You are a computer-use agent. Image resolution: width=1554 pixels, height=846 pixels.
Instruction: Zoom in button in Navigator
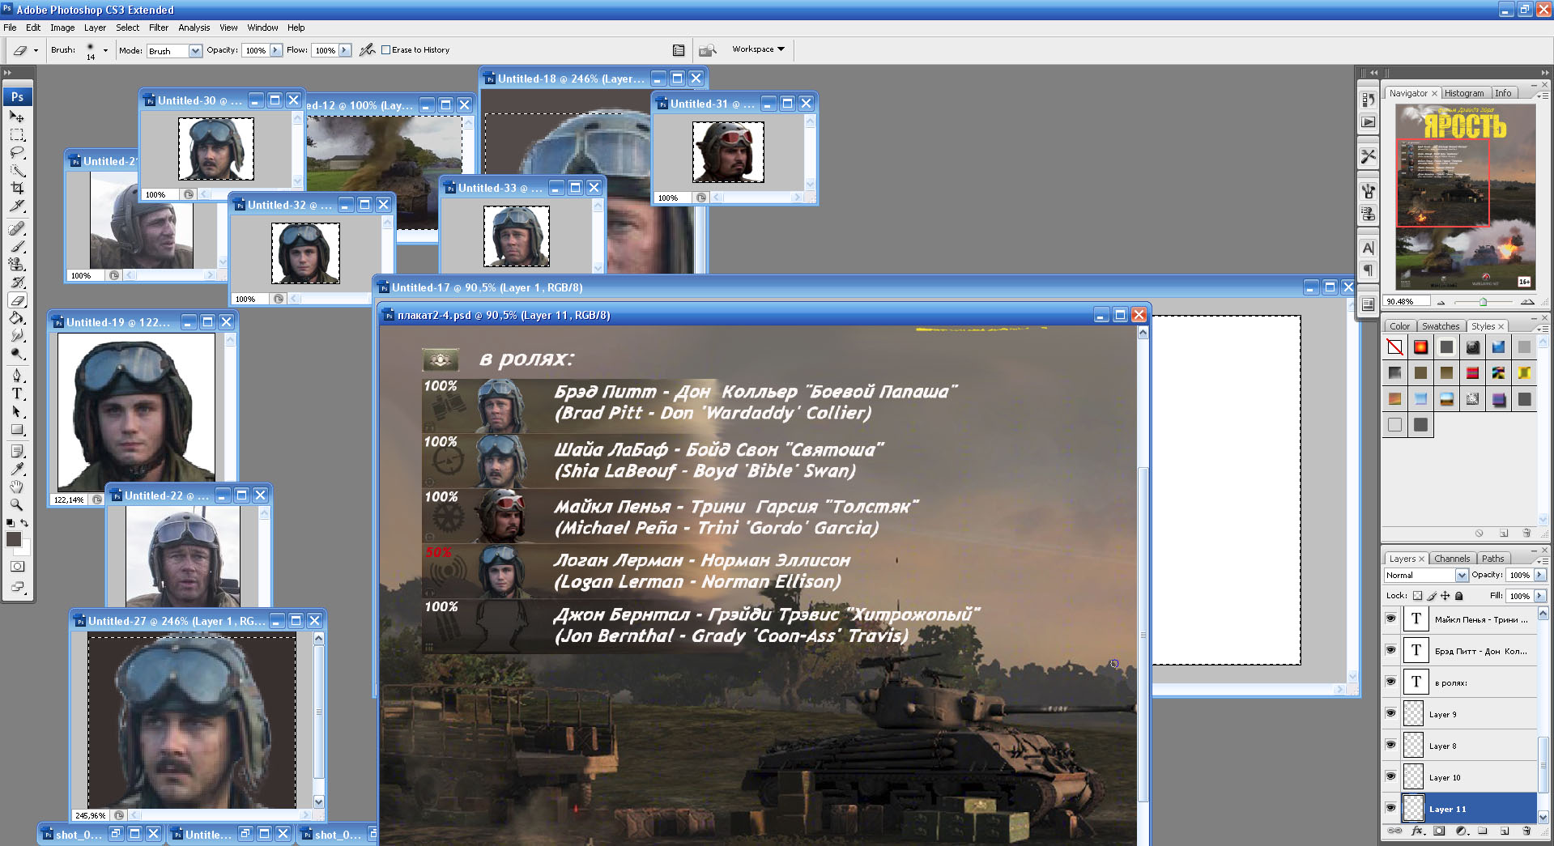[1527, 302]
